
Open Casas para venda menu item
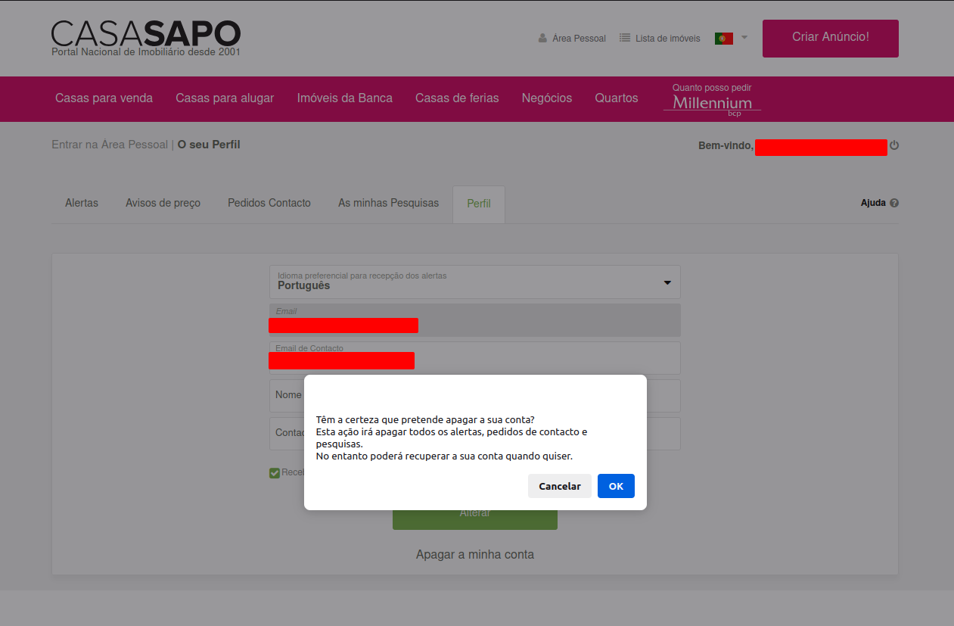coord(104,98)
